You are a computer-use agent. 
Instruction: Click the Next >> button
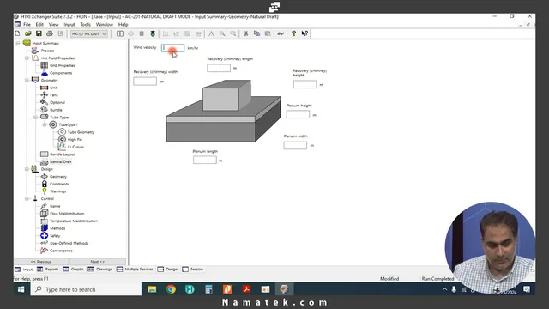tap(97, 262)
